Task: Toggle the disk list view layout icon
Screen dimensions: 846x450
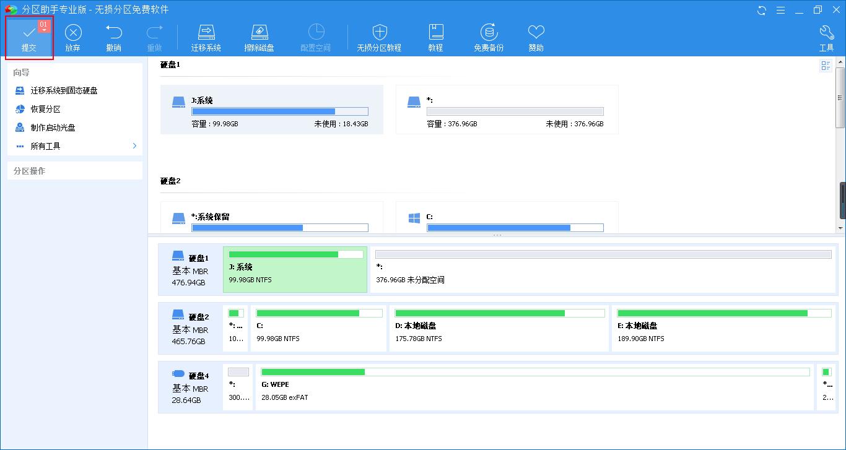Action: click(x=826, y=66)
